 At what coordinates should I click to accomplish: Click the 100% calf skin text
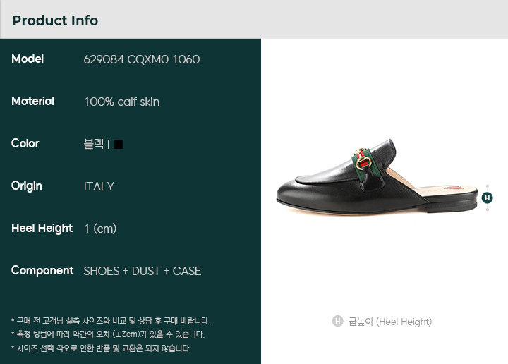(x=122, y=102)
